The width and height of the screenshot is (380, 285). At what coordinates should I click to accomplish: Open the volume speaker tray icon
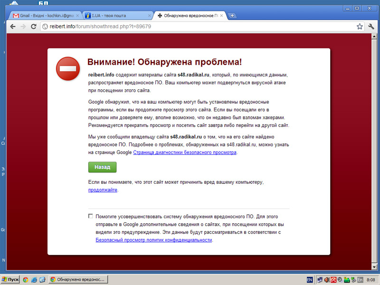click(x=326, y=280)
